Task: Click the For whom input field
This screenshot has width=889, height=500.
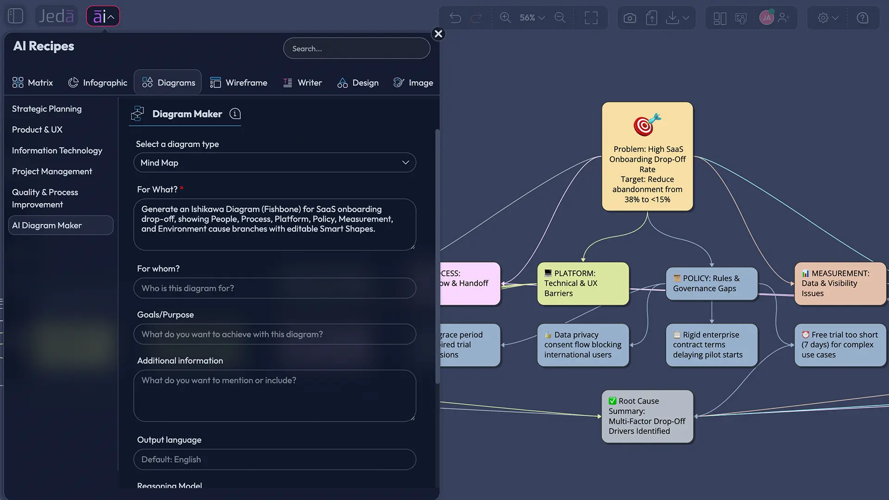Action: click(275, 288)
